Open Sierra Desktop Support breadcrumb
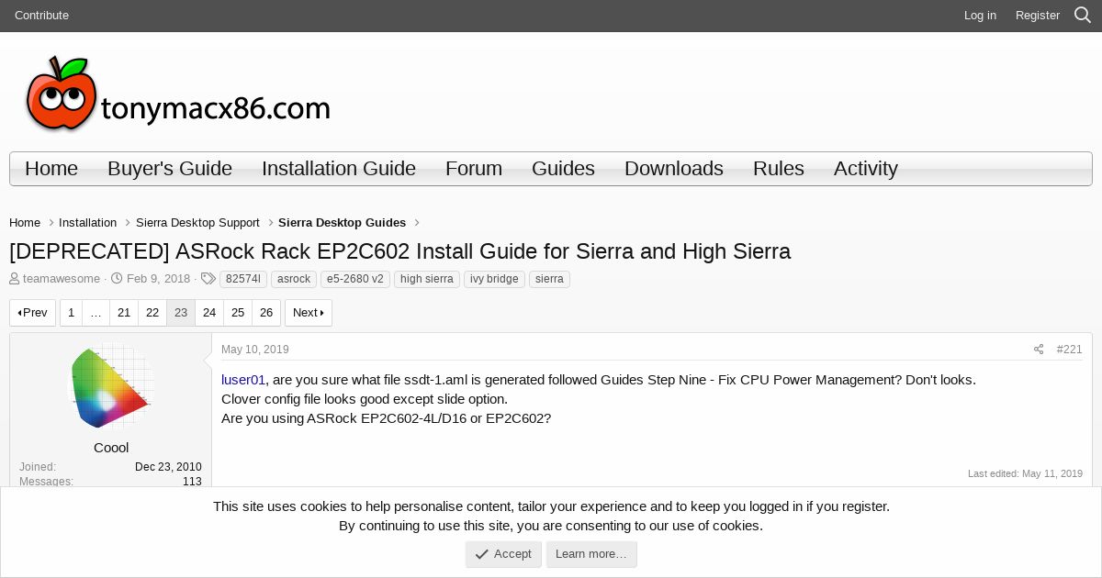The image size is (1102, 578). (197, 223)
